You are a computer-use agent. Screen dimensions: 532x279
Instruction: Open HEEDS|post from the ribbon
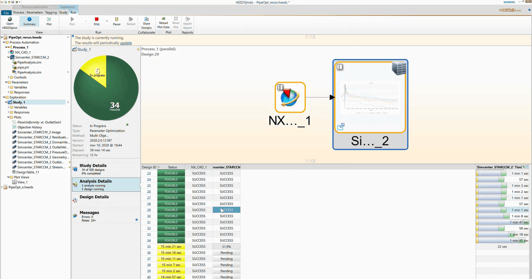(x=10, y=23)
